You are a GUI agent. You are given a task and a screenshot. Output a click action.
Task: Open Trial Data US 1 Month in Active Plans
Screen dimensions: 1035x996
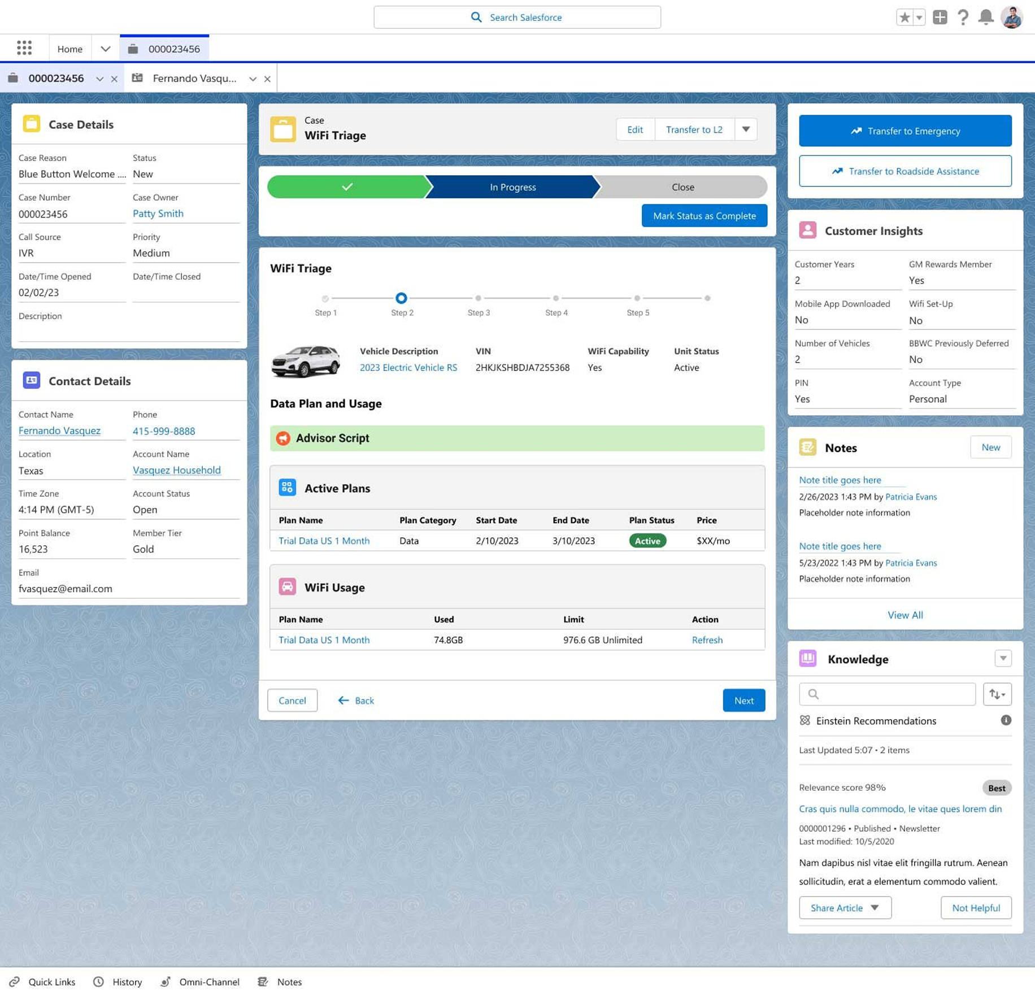(324, 541)
